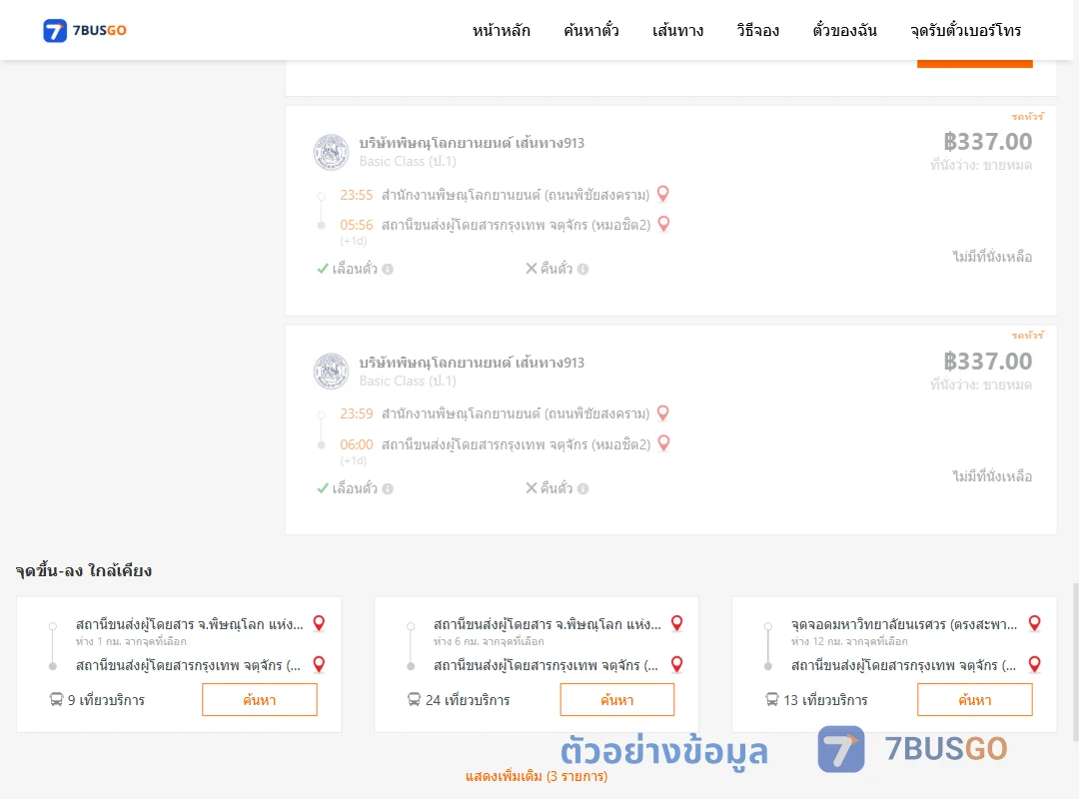Image resolution: width=1079 pixels, height=799 pixels.
Task: Go to ค้นหาตั๋ว in the navigation
Action: coord(591,30)
